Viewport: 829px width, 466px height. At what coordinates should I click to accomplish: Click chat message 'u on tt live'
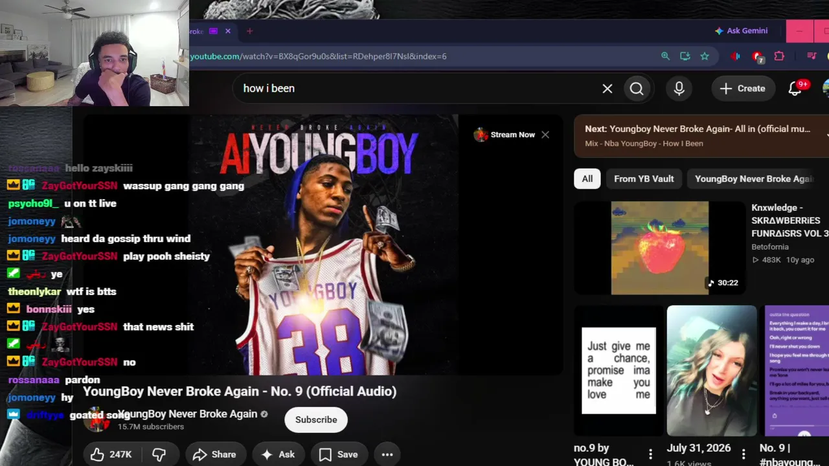[90, 203]
